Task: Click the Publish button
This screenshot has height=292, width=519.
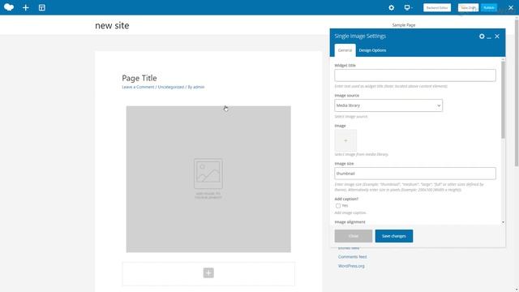Action: (489, 7)
